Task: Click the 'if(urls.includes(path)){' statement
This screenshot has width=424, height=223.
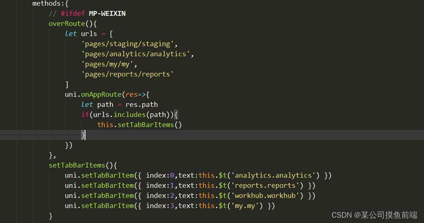Action: [x=130, y=115]
